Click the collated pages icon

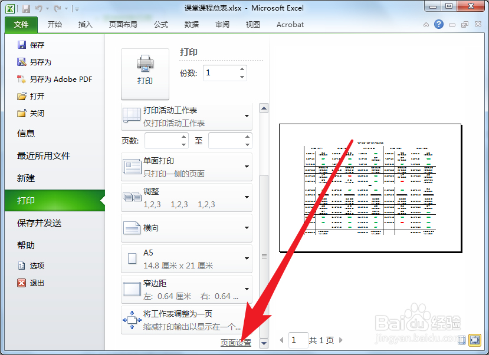[x=132, y=197]
